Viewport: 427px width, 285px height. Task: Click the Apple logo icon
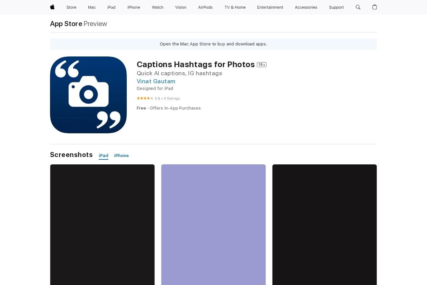52,7
